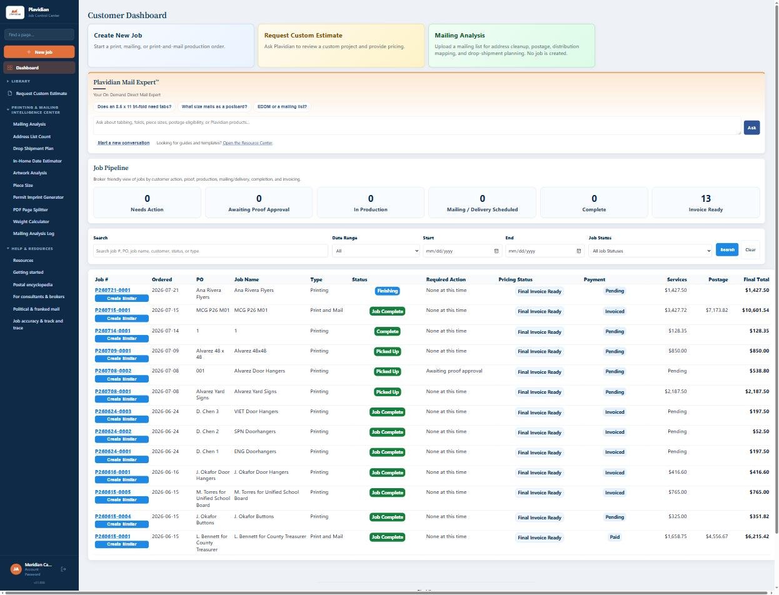Click the Plavidian logo in the sidebar
The image size is (779, 595).
click(x=14, y=12)
